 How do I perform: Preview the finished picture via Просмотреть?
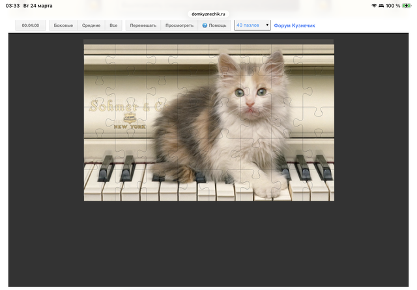pyautogui.click(x=179, y=25)
